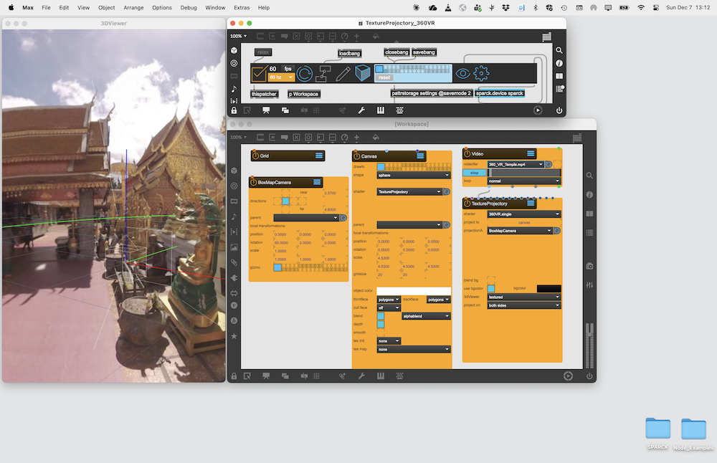
Task: Open the Arrange menu
Action: (x=133, y=7)
